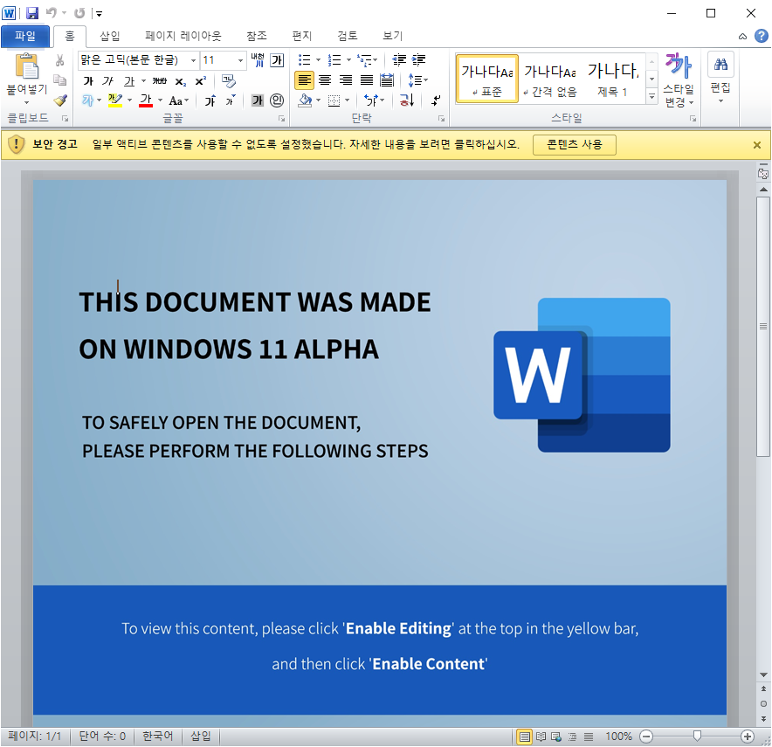Open the 보기 ribbon tab
The height and width of the screenshot is (747, 772).
coord(392,36)
